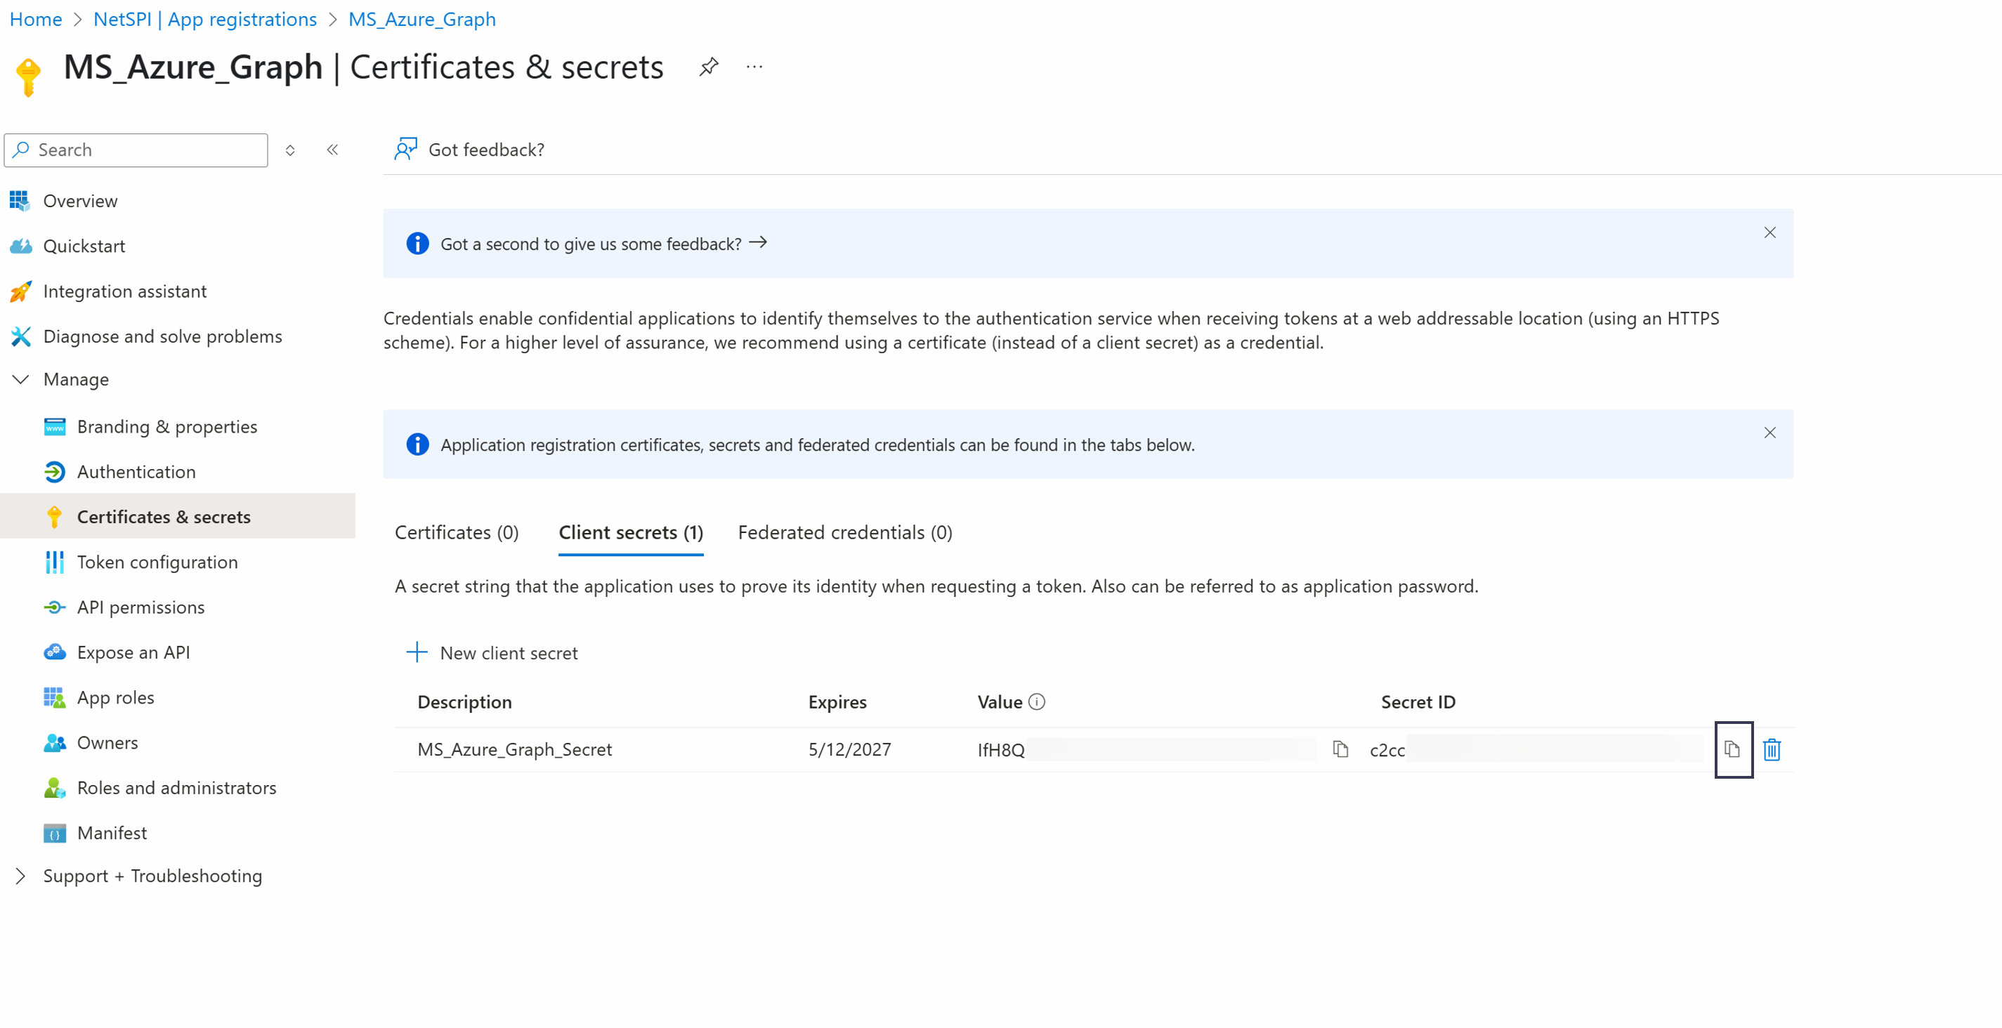This screenshot has height=1028, width=2002.
Task: Click the Secret ID column header
Action: 1418,701
